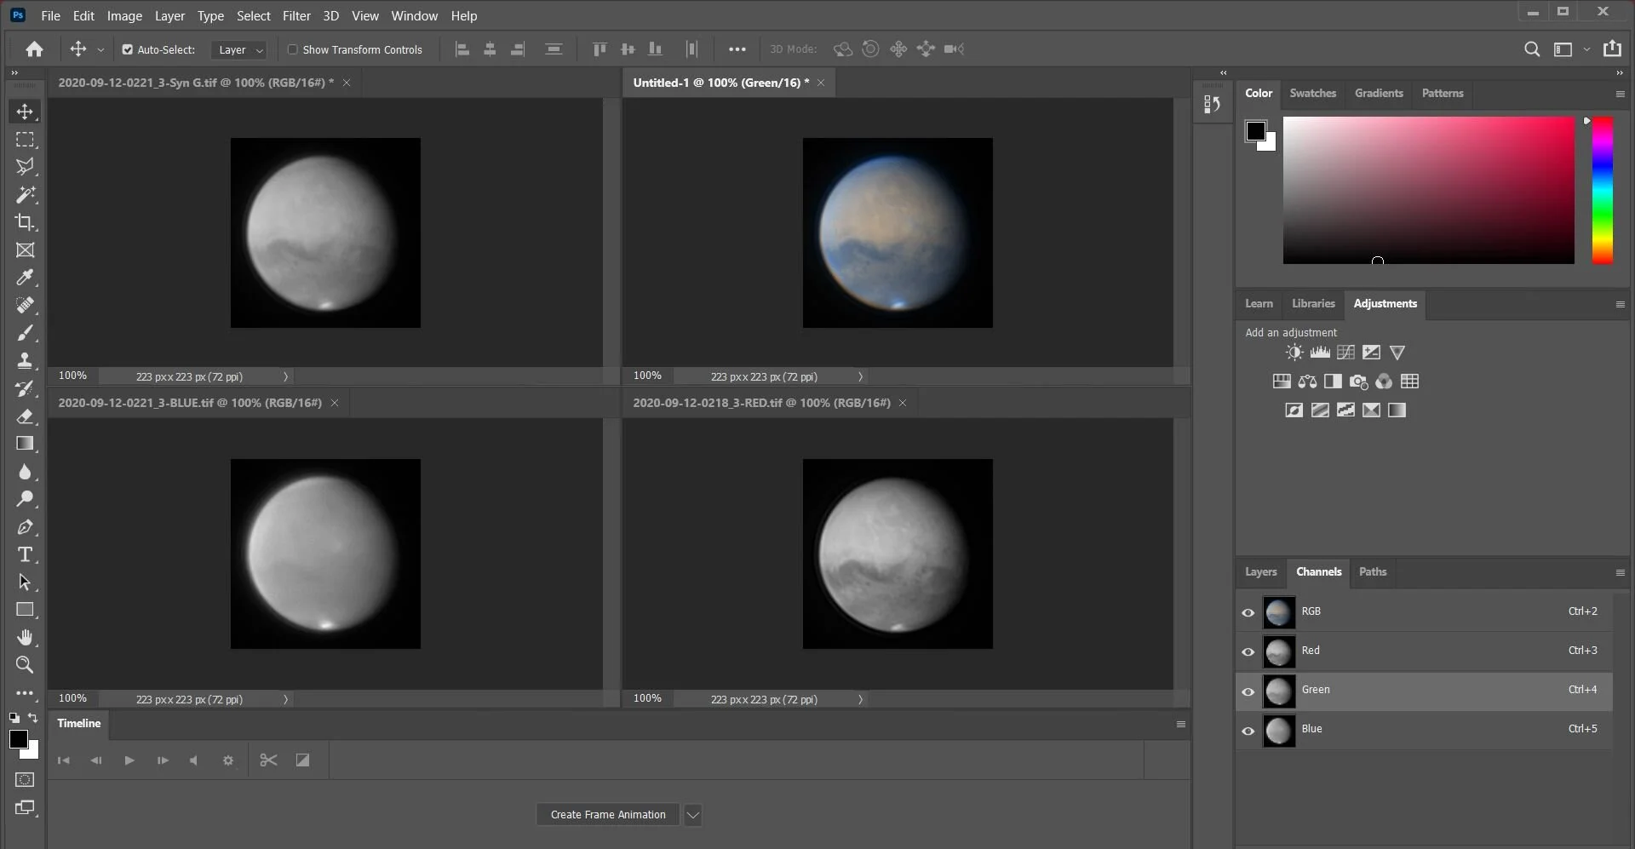Add a Channel Mixer adjustment
This screenshot has width=1635, height=849.
click(x=1384, y=381)
